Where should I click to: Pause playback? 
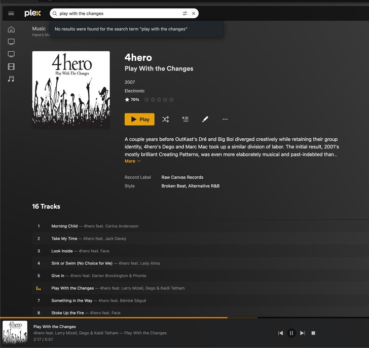pos(291,333)
